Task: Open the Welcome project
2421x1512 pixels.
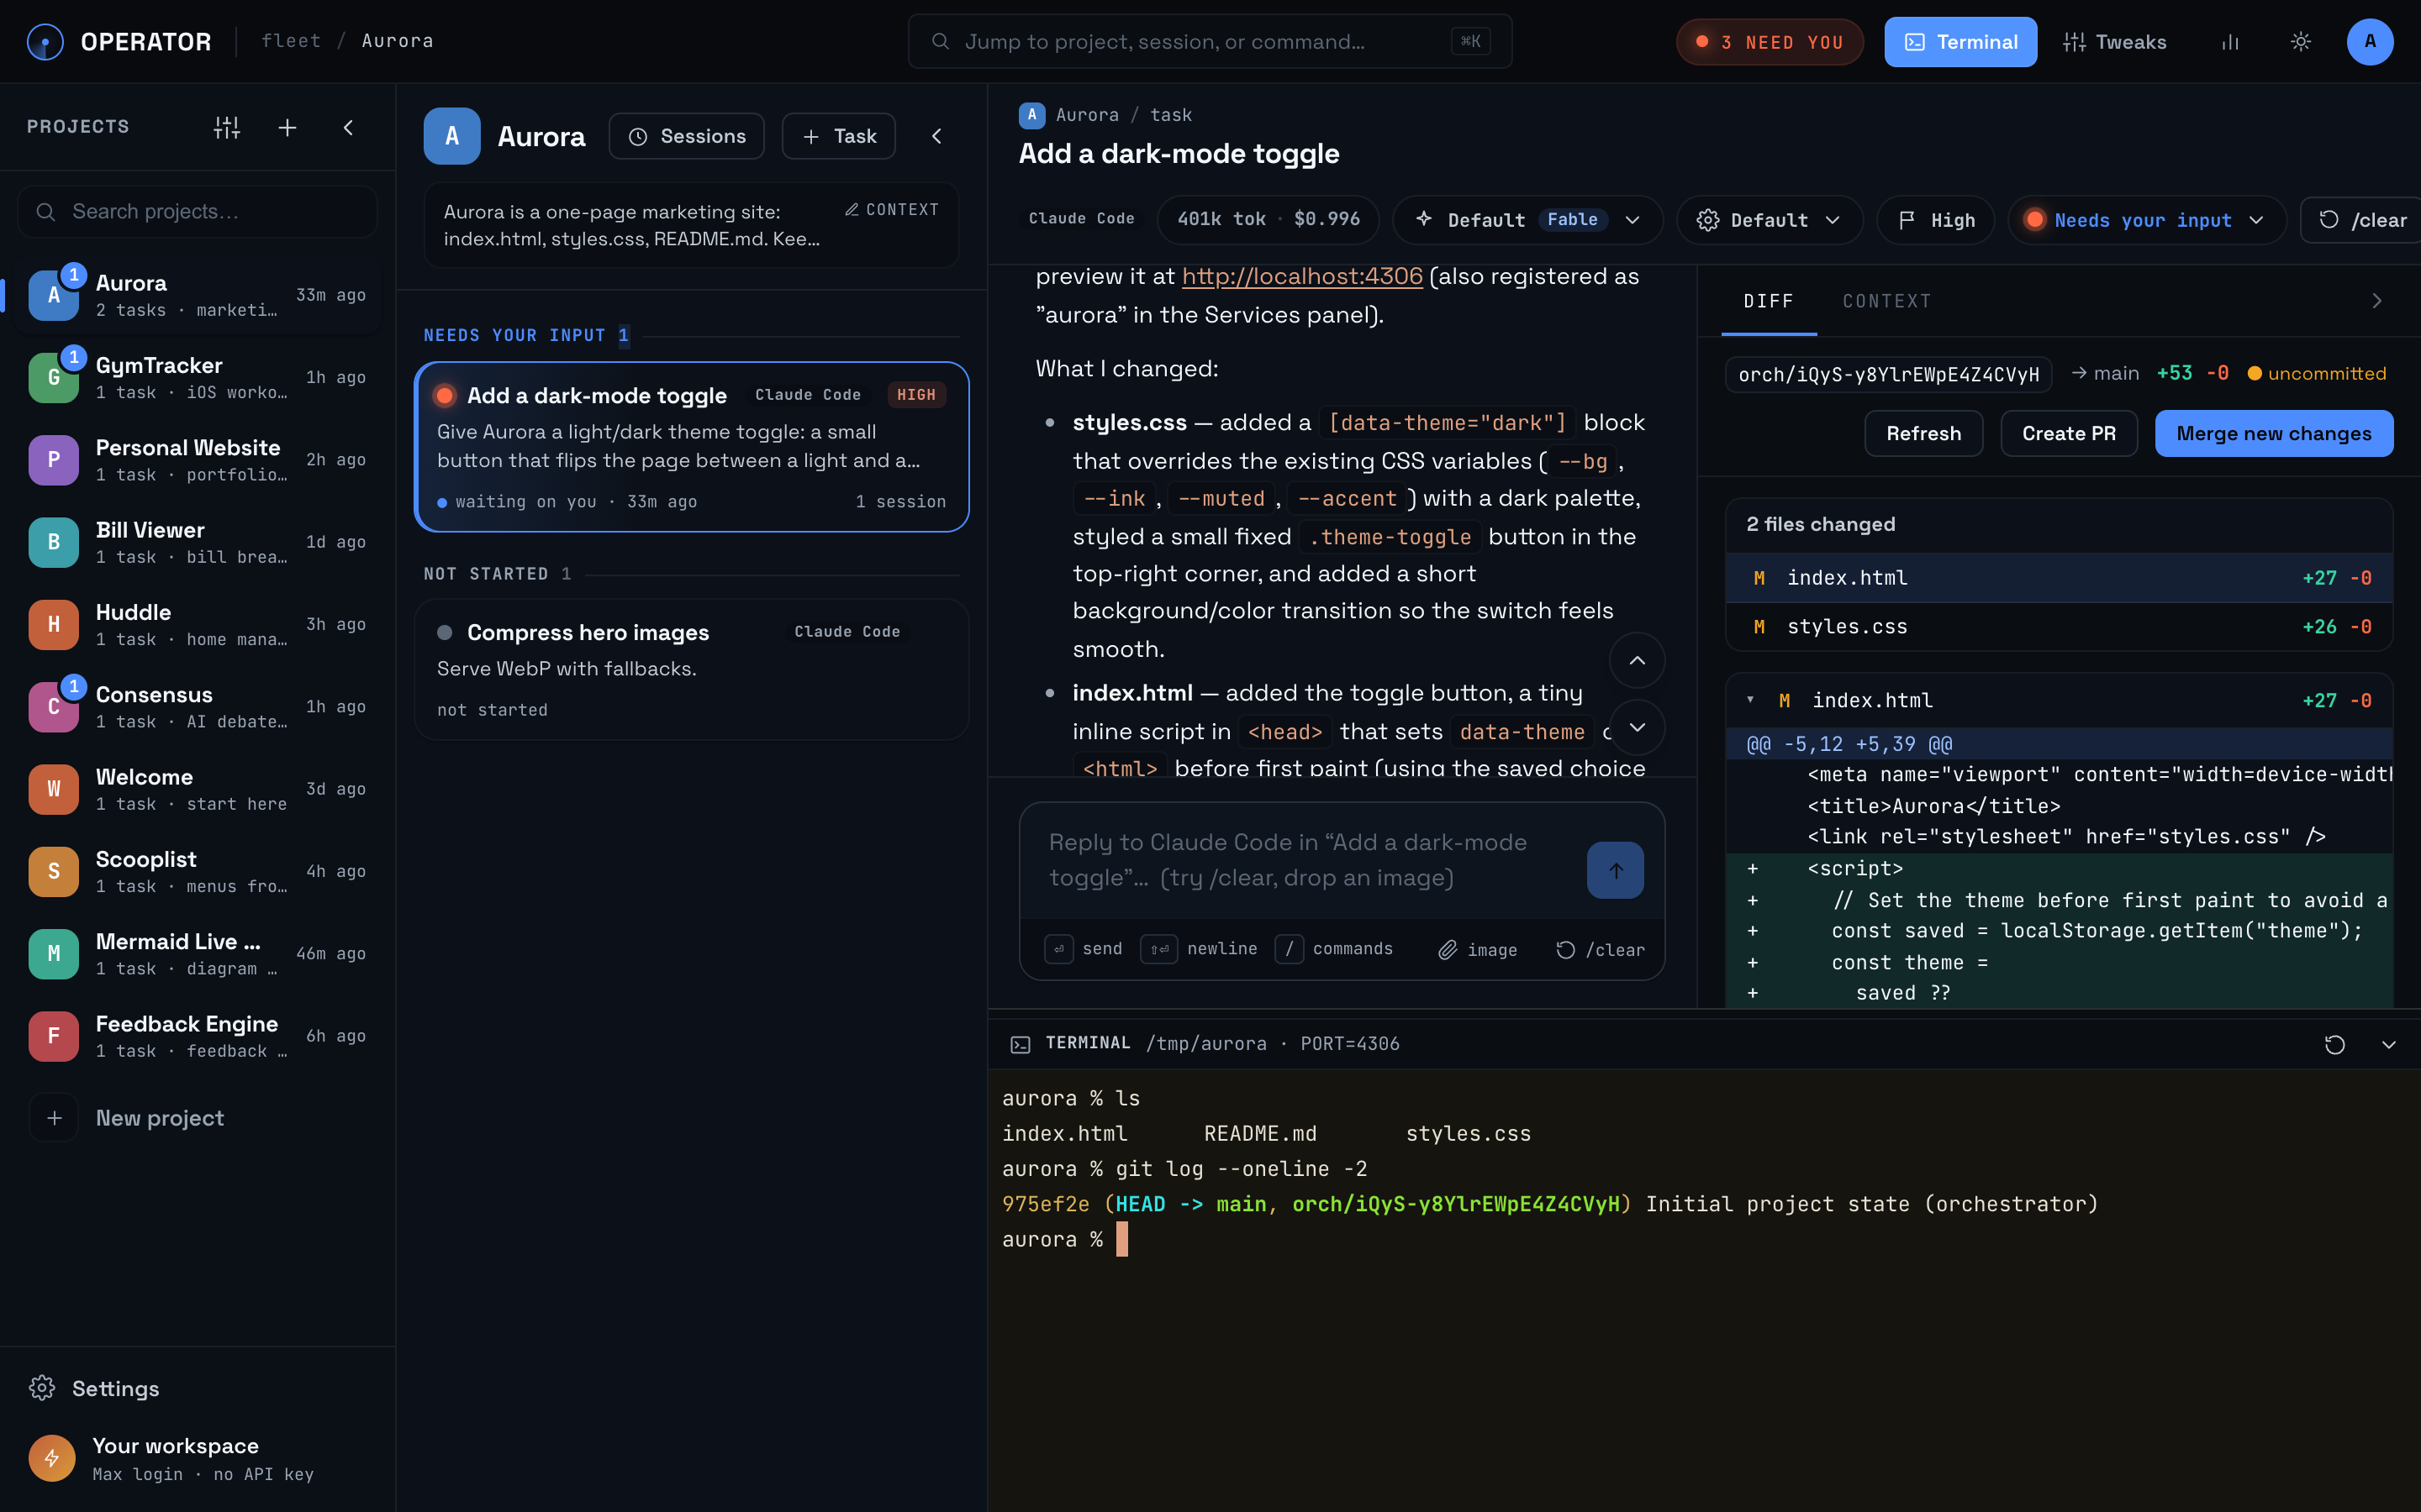Action: (x=197, y=789)
